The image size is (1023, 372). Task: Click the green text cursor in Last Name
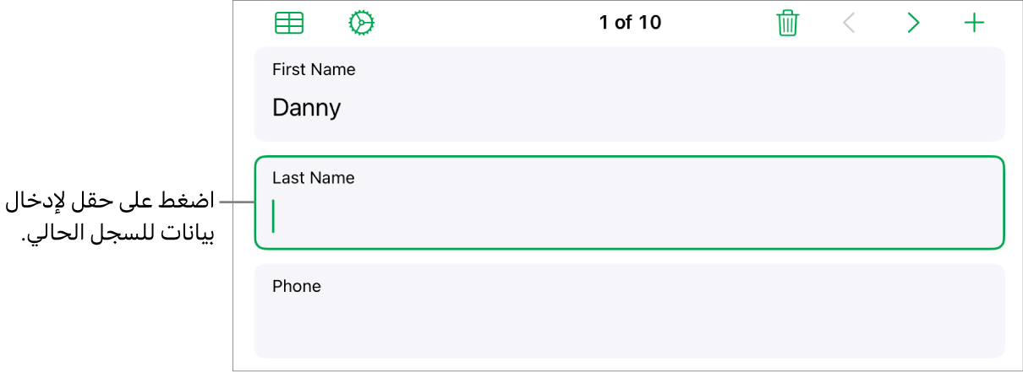click(x=273, y=216)
